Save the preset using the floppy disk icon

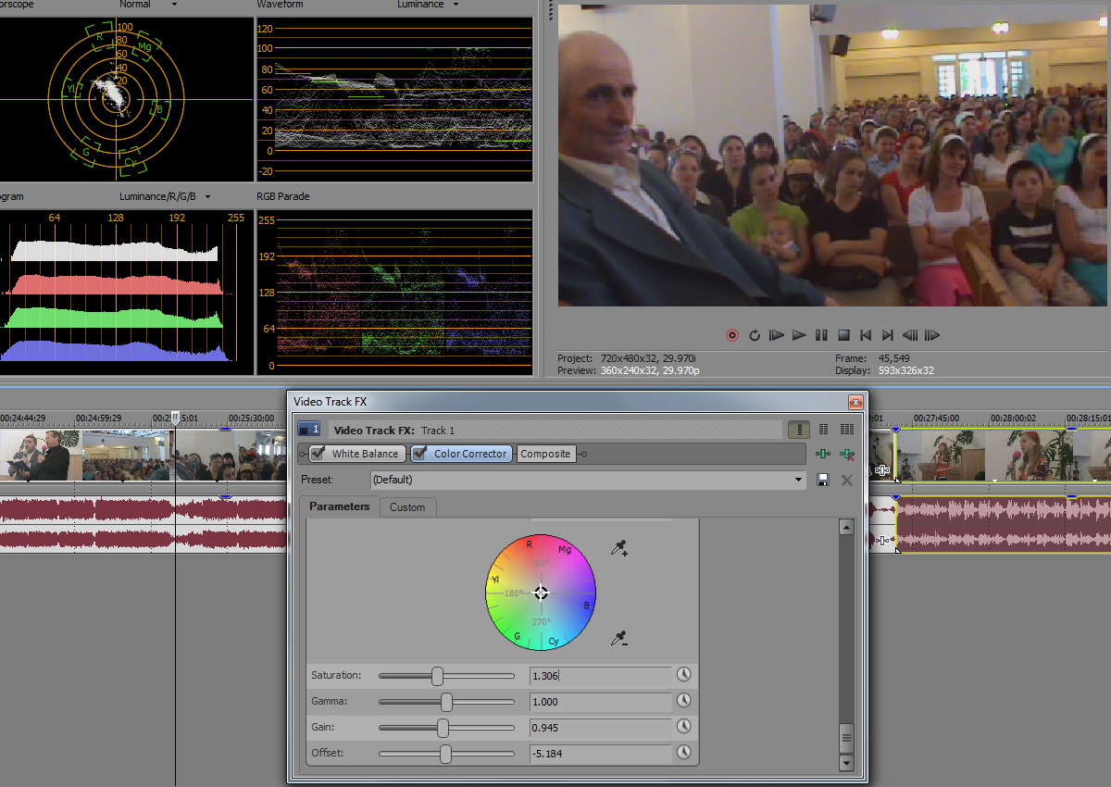[x=822, y=480]
